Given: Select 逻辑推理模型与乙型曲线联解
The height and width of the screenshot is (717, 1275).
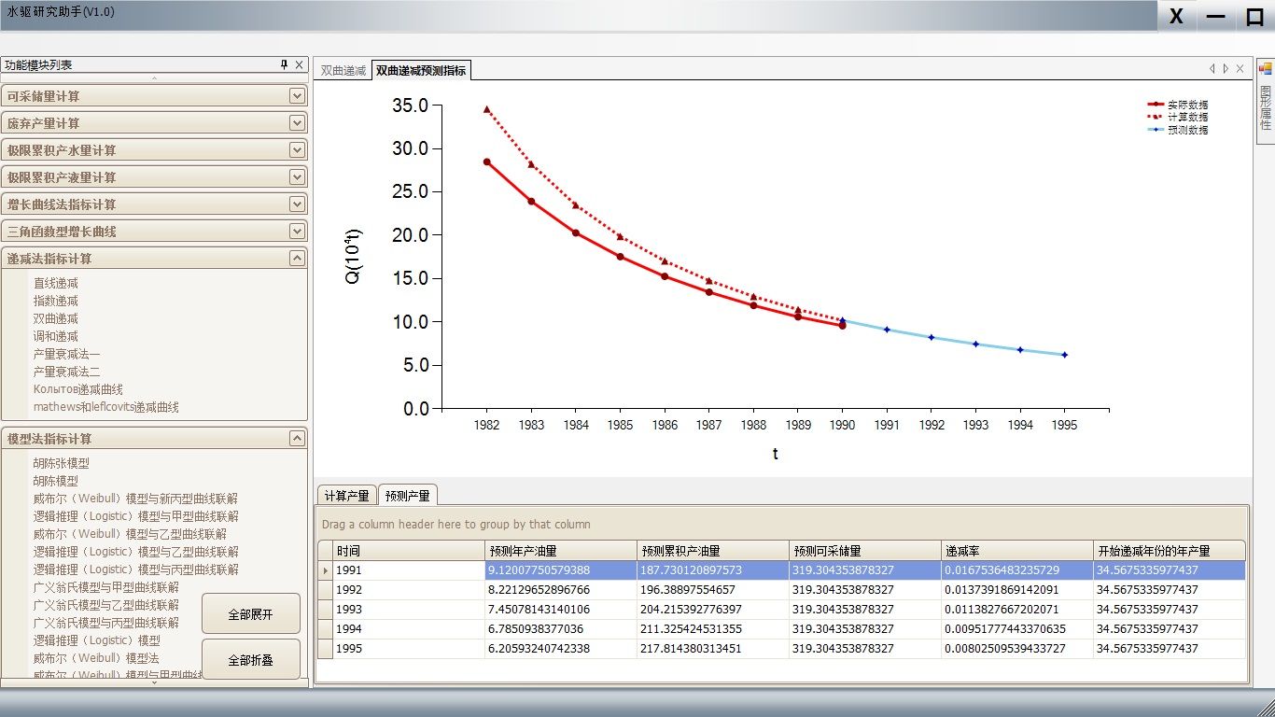Looking at the screenshot, I should 136,552.
